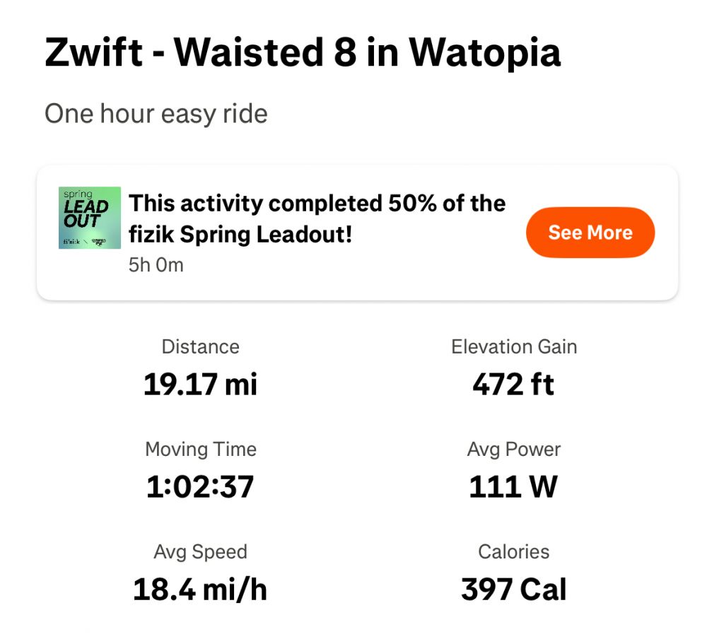Select the 19.17 mi distance value

[200, 385]
